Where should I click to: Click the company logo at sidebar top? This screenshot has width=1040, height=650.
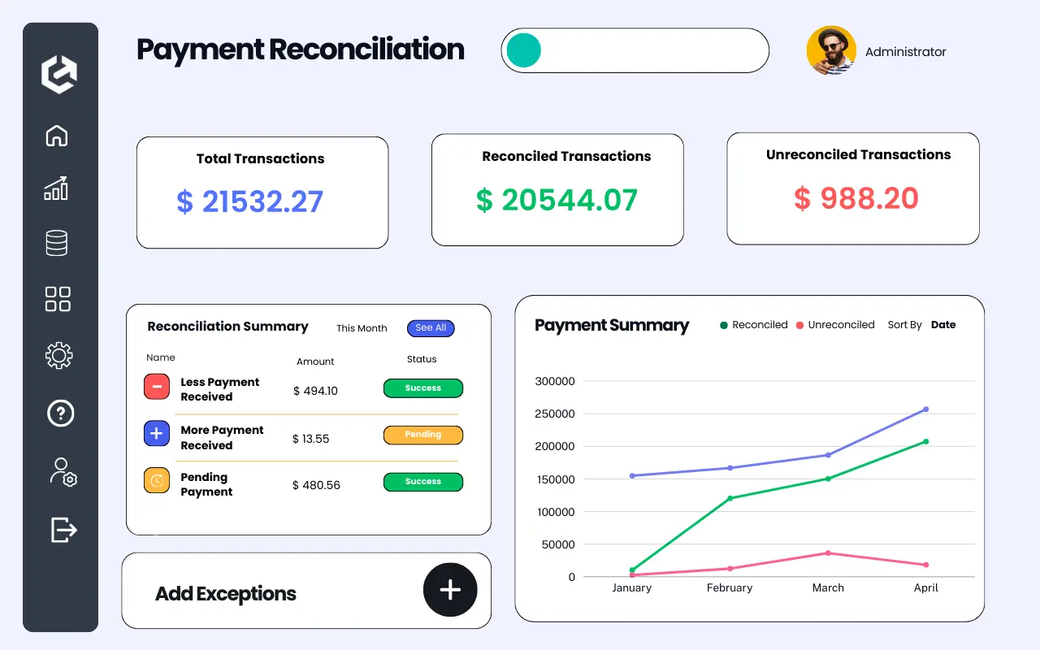click(x=58, y=74)
